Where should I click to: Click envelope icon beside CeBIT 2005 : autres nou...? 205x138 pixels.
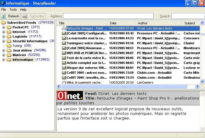pos(64,73)
